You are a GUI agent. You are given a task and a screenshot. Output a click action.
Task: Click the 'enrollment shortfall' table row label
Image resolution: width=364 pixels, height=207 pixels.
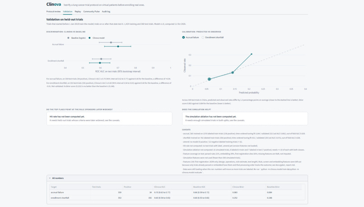point(60,198)
